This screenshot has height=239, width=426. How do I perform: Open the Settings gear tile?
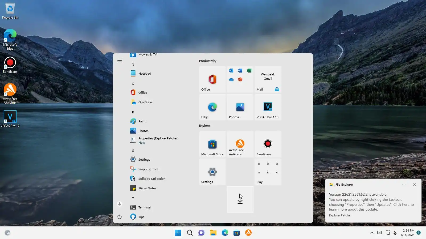click(212, 172)
